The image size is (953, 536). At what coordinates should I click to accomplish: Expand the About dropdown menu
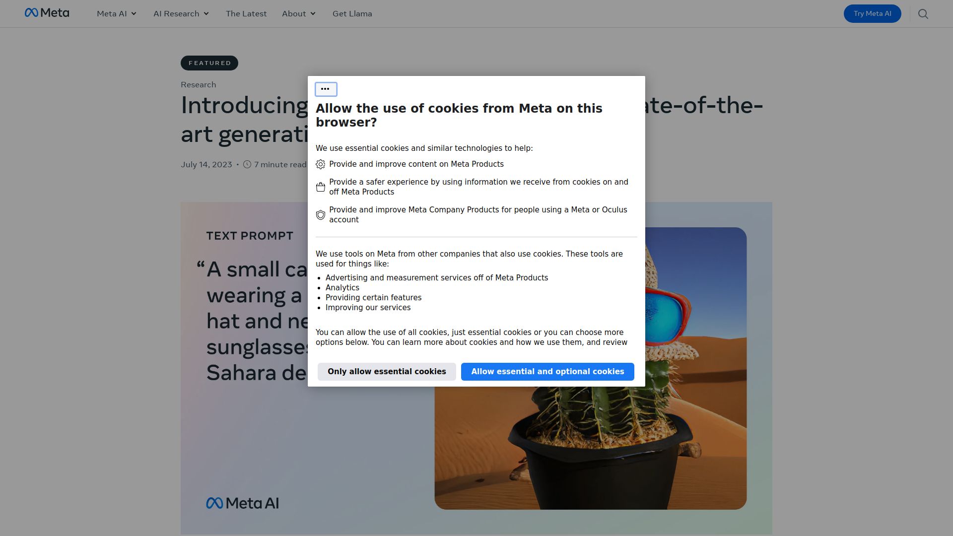[299, 14]
